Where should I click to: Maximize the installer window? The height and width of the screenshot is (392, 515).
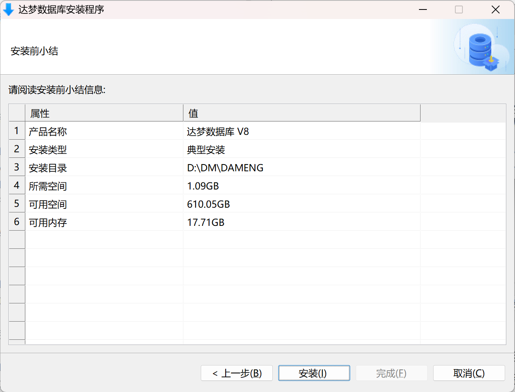pos(459,9)
